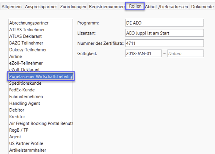
Task: Click the empty Gültigkeit end Datum field
Action: pyautogui.click(x=185, y=53)
